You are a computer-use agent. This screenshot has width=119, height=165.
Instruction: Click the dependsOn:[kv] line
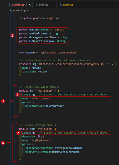tap(33, 136)
